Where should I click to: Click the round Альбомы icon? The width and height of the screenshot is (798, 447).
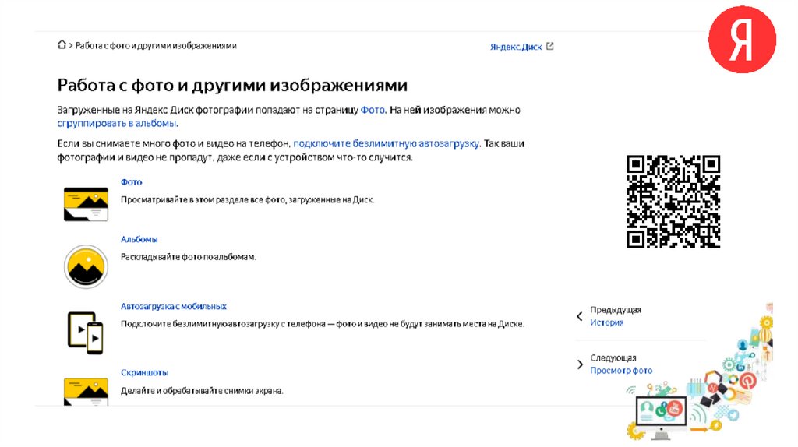86,266
